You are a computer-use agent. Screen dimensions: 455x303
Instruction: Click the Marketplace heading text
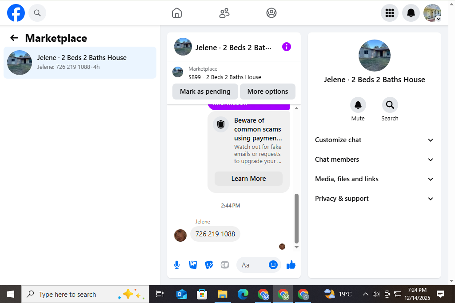(56, 38)
